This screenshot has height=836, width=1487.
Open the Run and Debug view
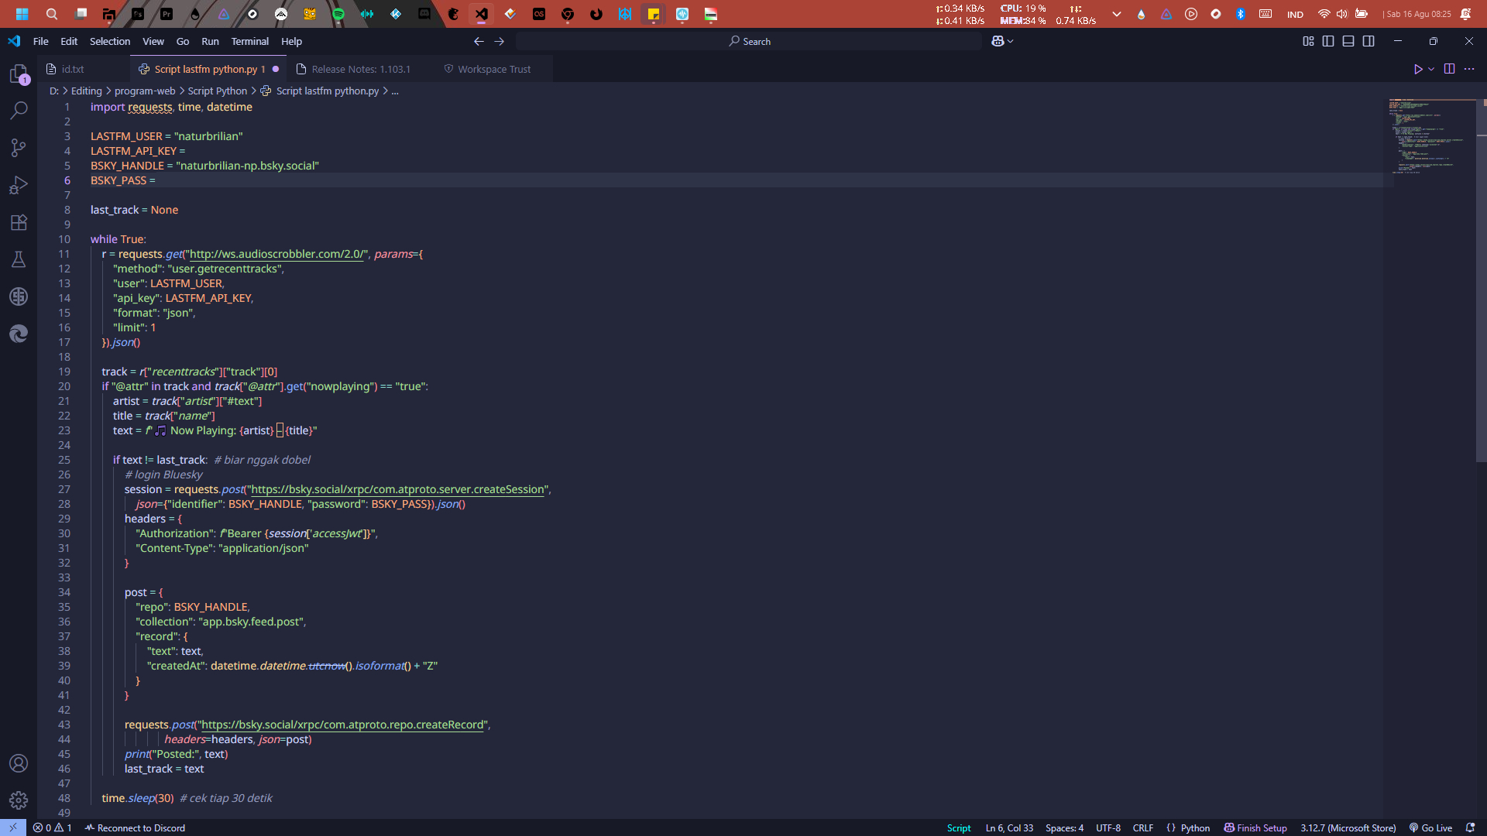click(19, 185)
